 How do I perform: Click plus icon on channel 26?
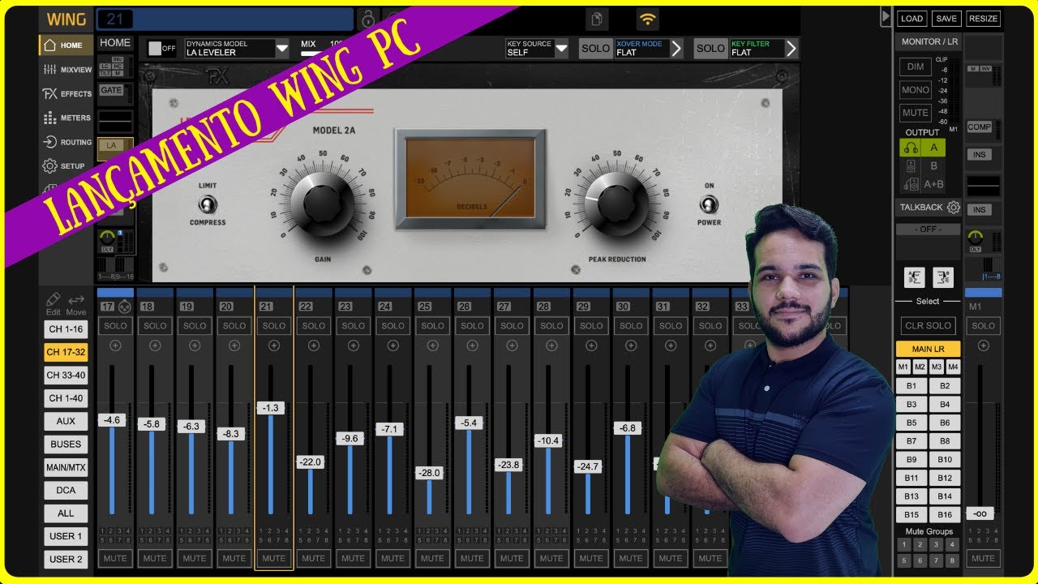pos(473,346)
